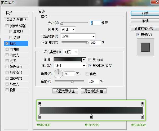Open the 填充类型 dropdown showing 渐变
This screenshot has height=131, width=159.
pyautogui.click(x=71, y=52)
